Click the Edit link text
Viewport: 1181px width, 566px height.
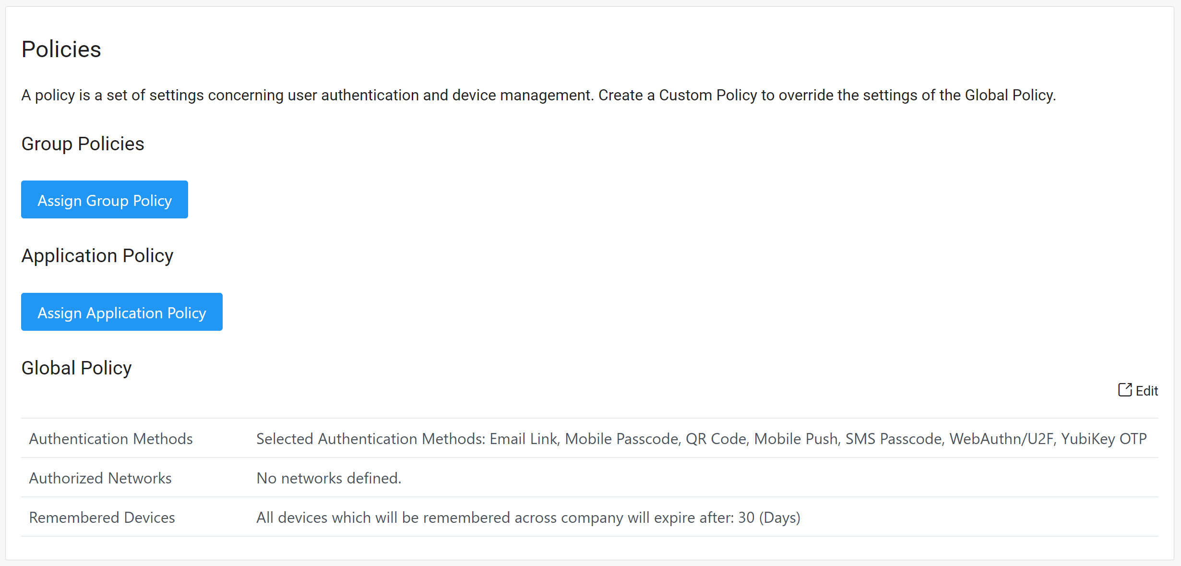click(x=1146, y=391)
